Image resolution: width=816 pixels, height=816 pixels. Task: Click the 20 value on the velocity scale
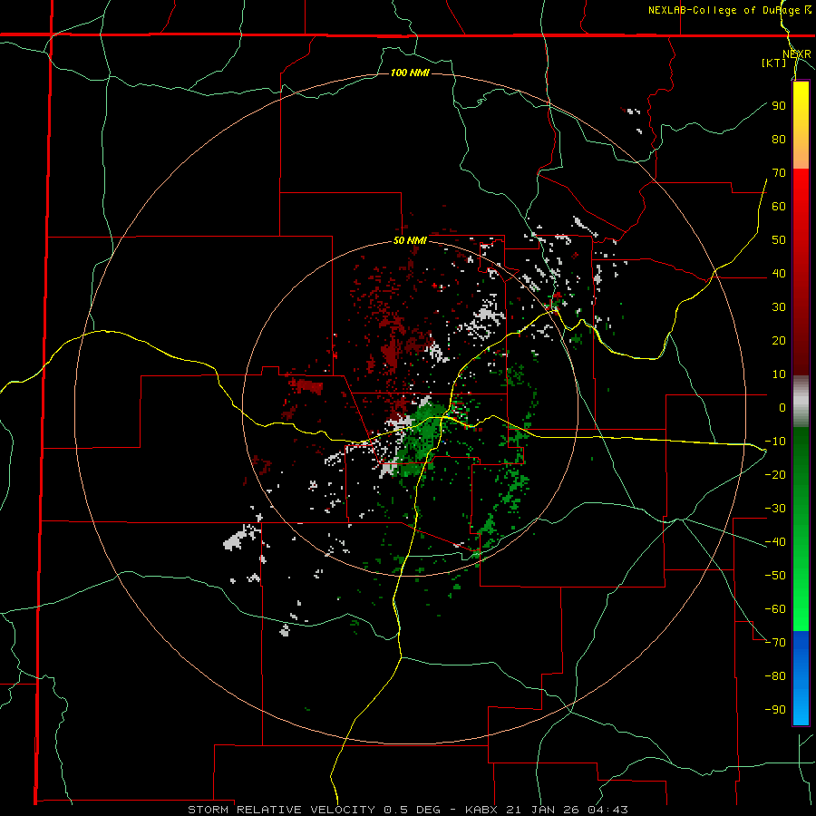[x=779, y=340]
